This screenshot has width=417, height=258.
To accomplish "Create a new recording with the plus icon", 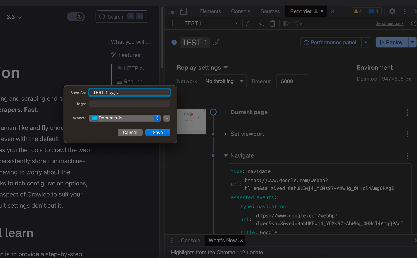I will pyautogui.click(x=172, y=23).
